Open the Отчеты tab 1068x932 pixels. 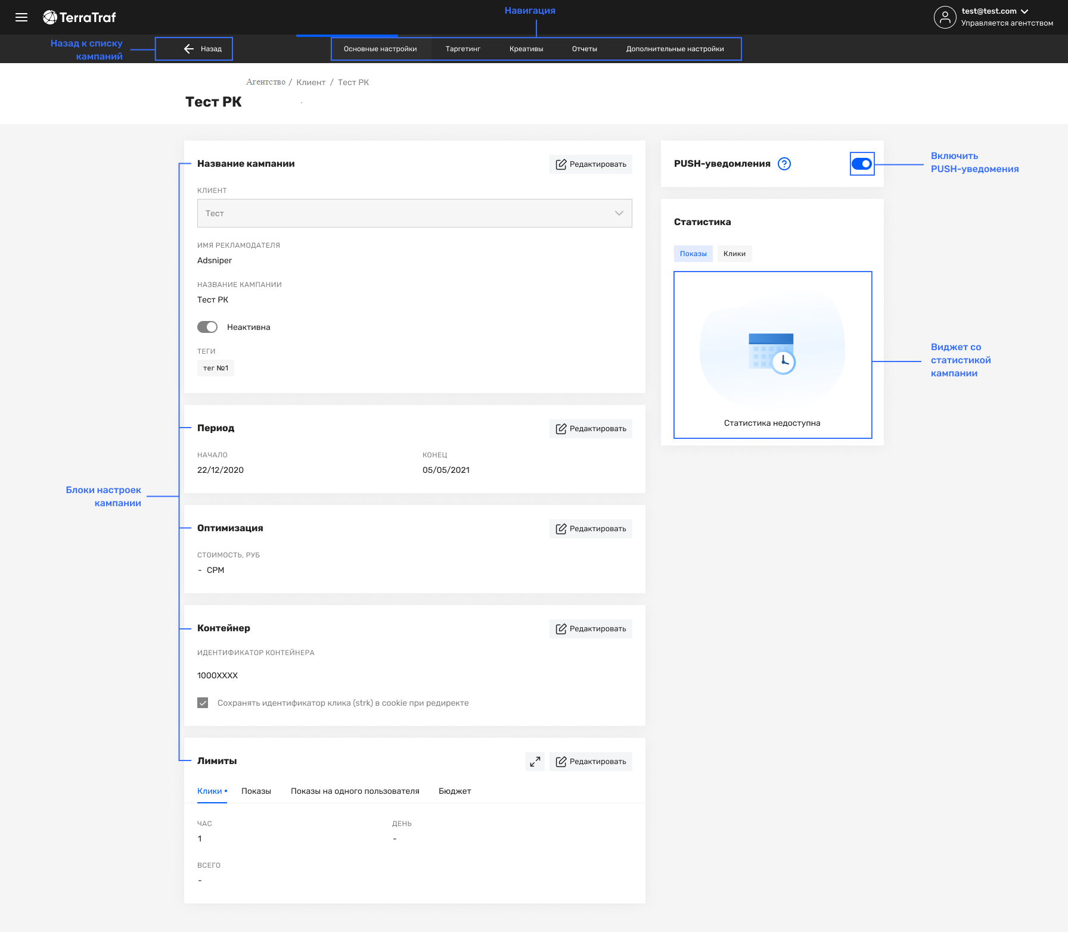point(585,49)
